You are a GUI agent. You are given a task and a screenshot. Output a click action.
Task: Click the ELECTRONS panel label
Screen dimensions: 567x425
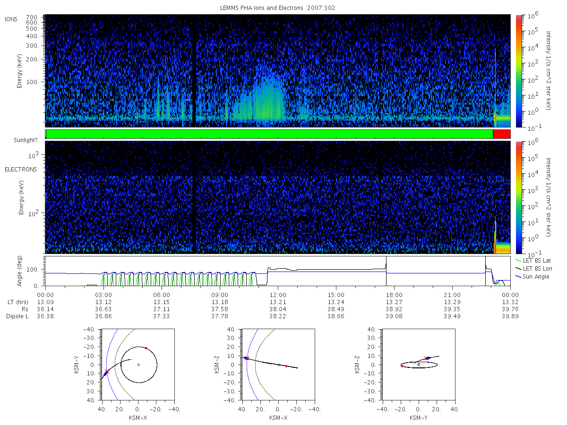(x=21, y=169)
